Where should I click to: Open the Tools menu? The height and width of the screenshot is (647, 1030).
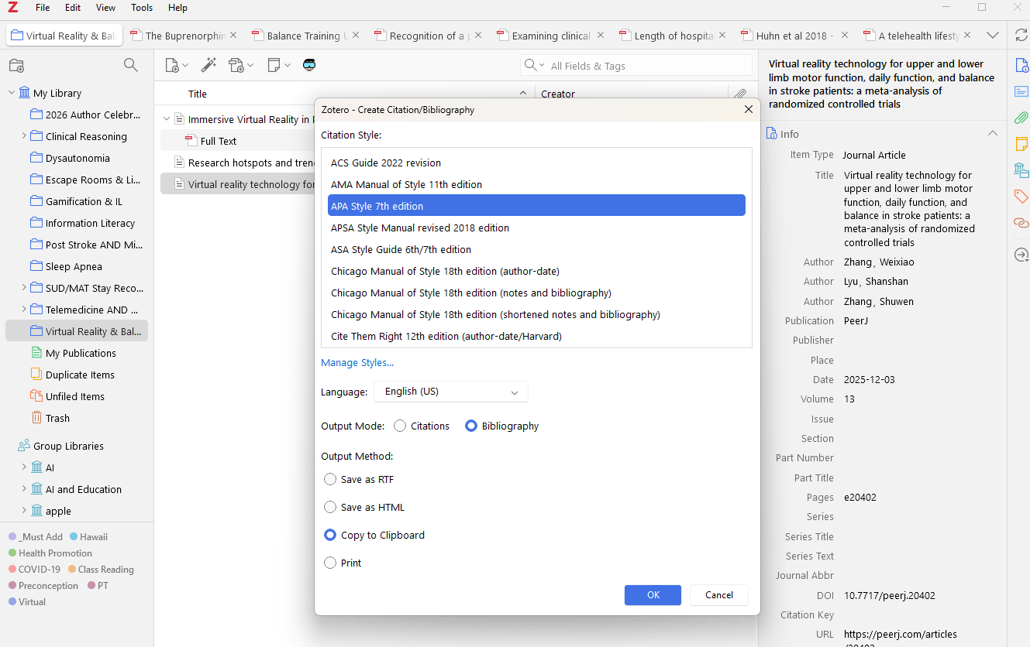(142, 8)
